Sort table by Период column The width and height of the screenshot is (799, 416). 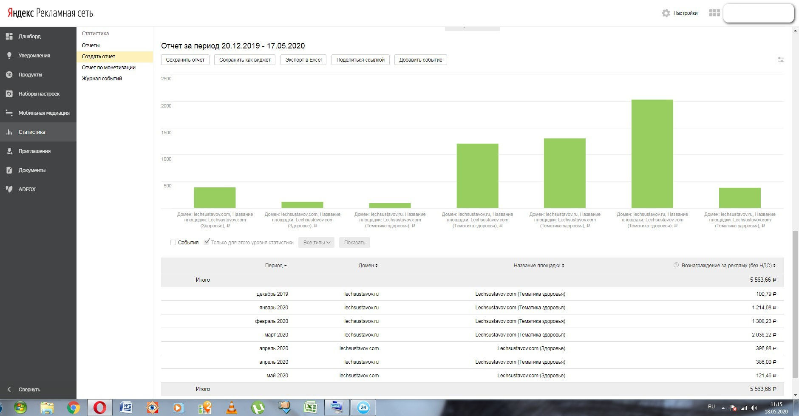(x=276, y=266)
